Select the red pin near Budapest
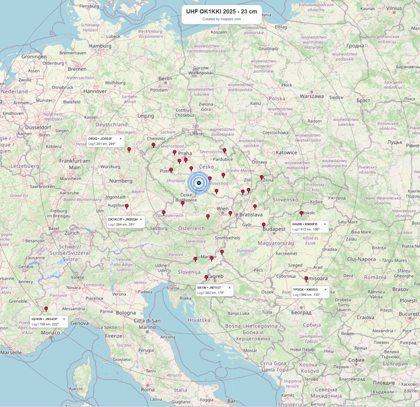This screenshot has width=420, height=407. pyautogui.click(x=264, y=225)
